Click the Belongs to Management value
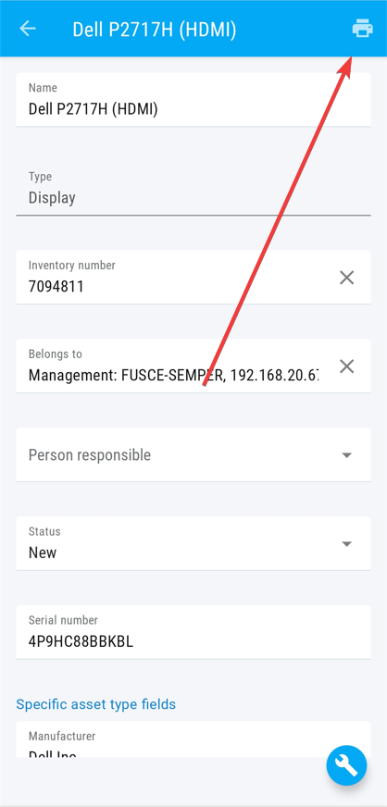The image size is (387, 807). click(x=173, y=375)
